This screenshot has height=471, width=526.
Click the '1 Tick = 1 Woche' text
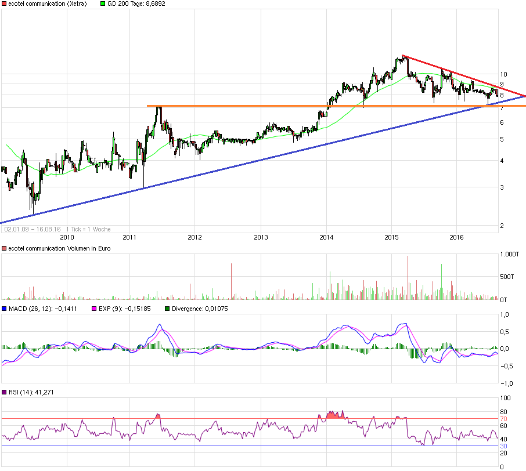point(88,229)
